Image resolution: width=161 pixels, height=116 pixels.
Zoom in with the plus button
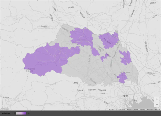[x=157, y=99]
